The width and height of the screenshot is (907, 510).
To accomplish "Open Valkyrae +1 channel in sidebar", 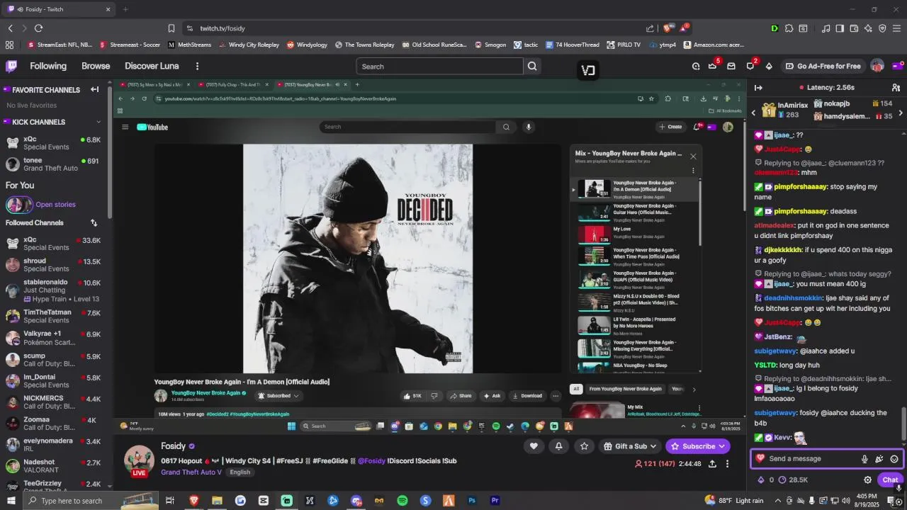I will 54,338.
